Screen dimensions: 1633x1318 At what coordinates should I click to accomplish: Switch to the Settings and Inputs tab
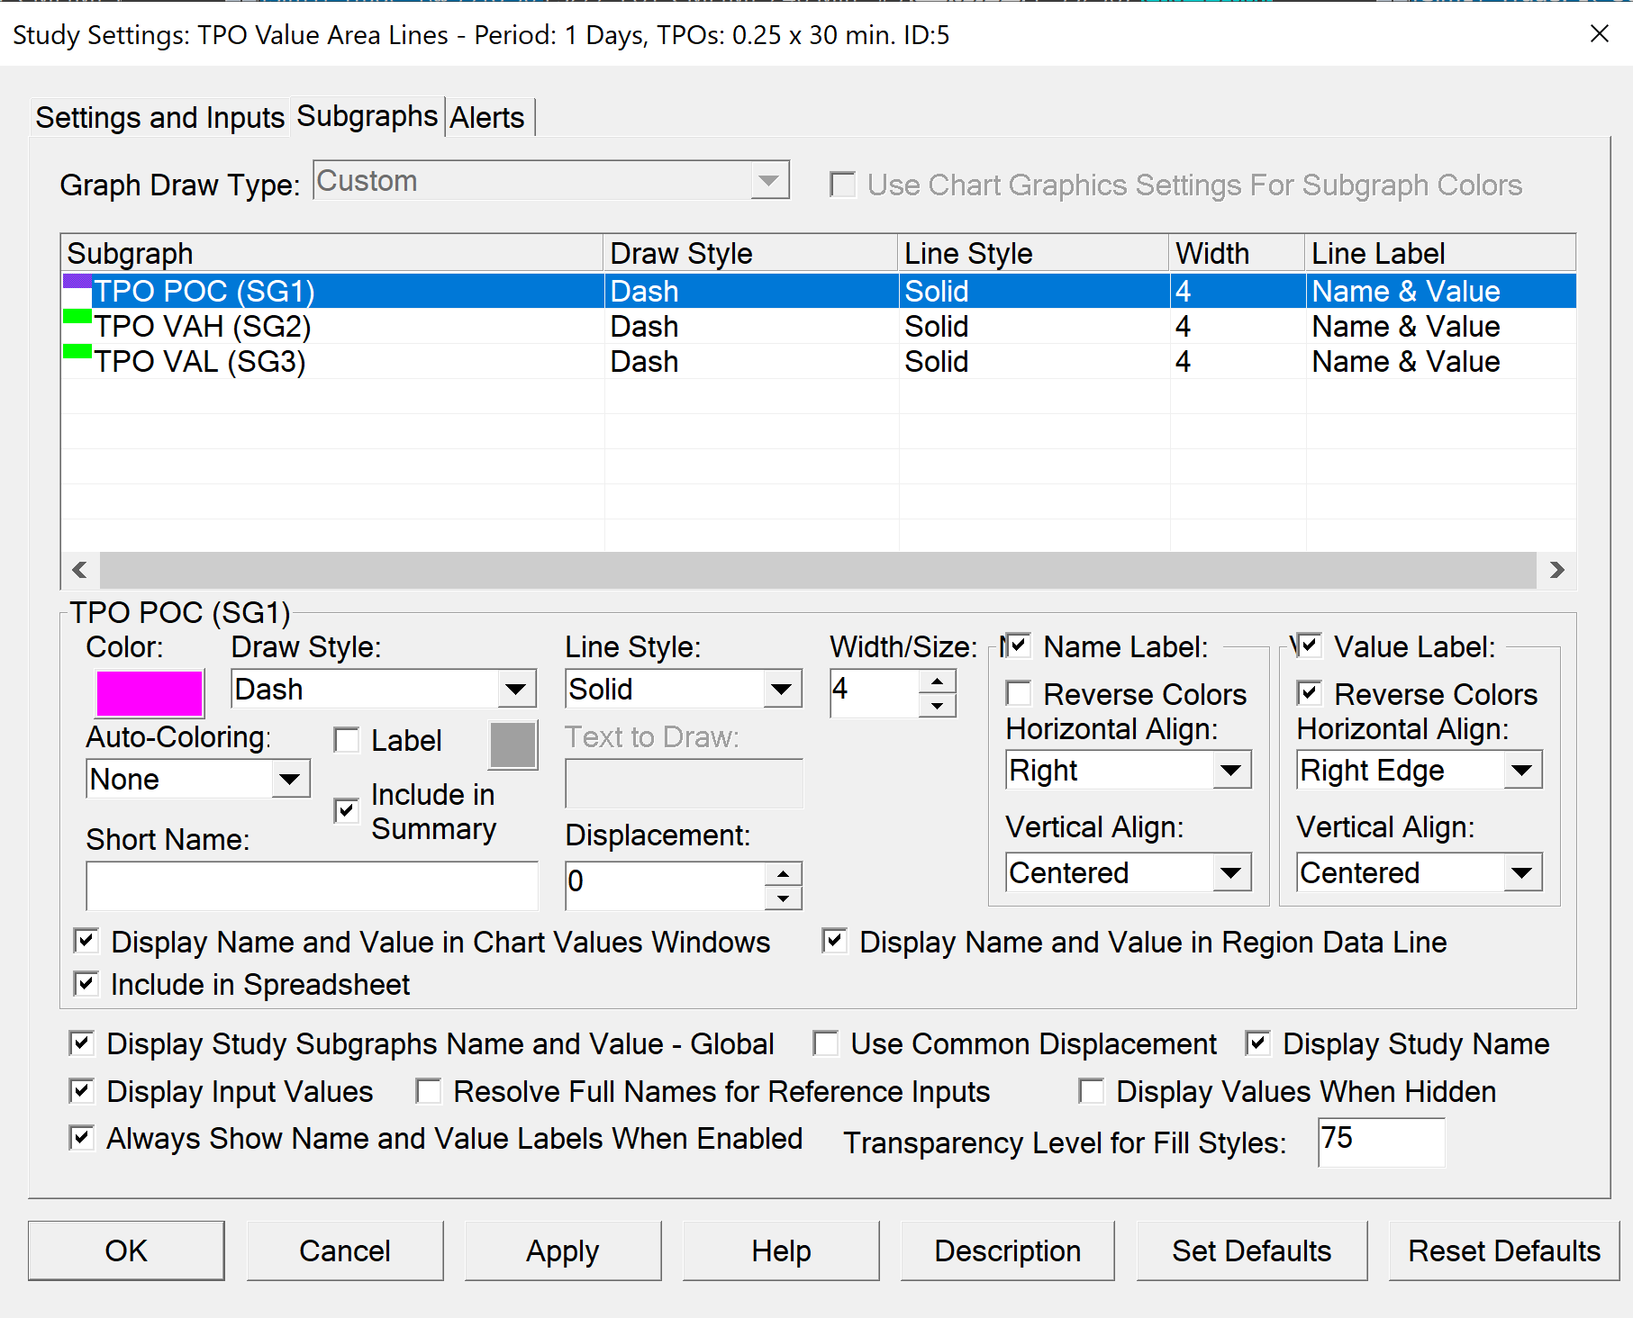pos(159,118)
